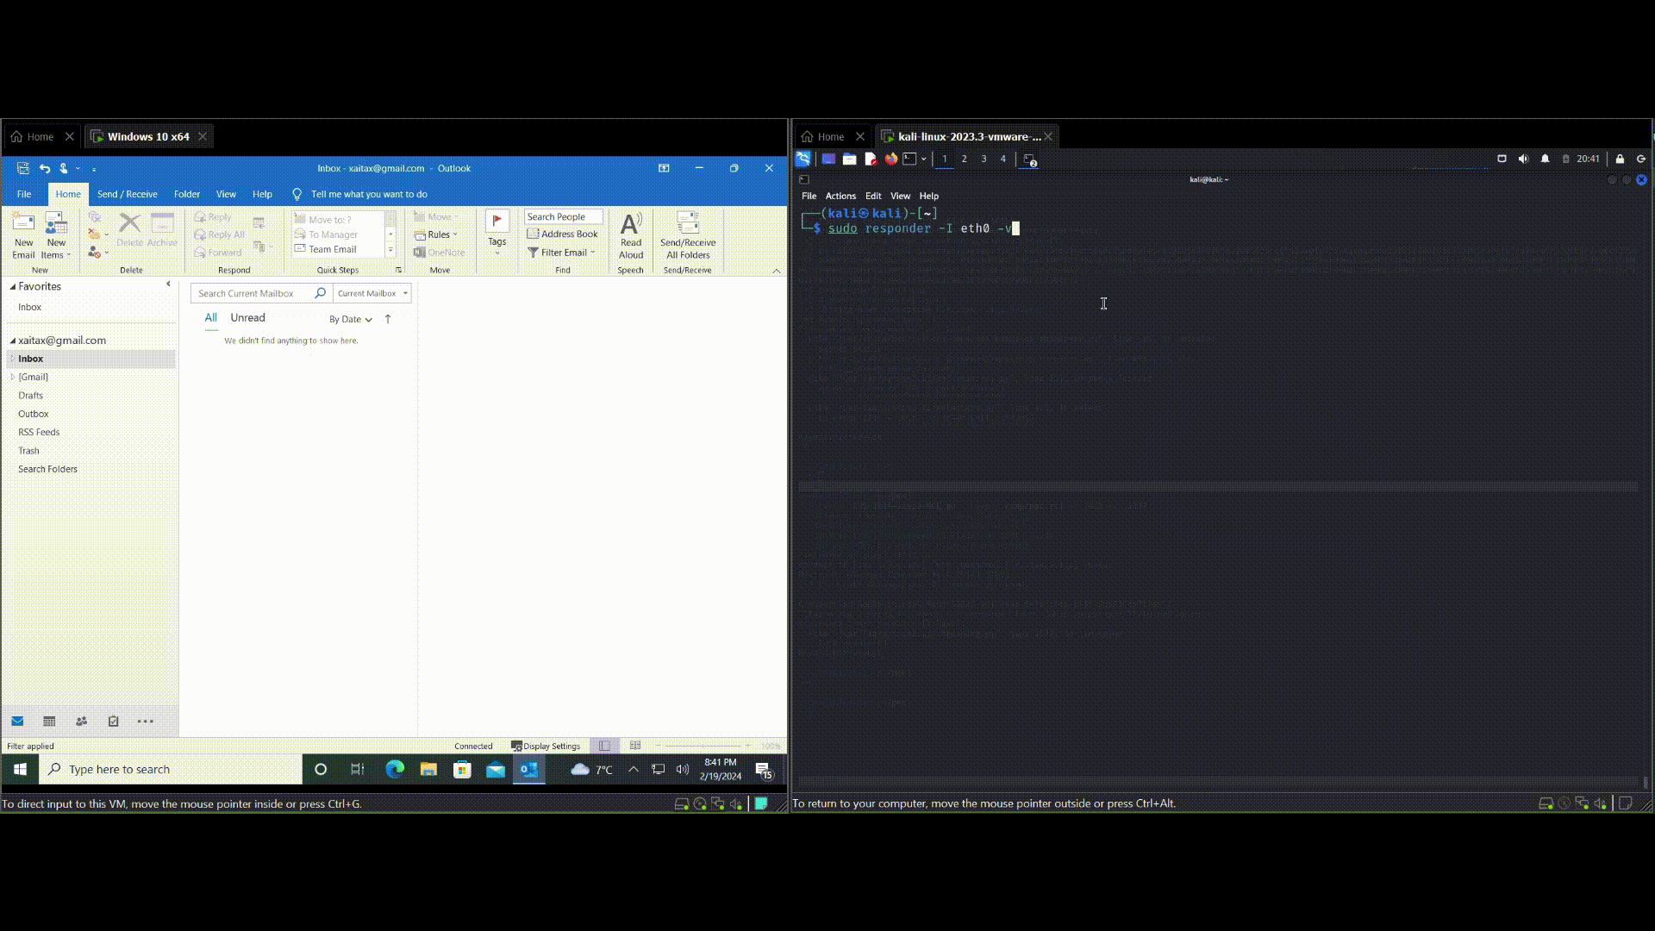Open Edit menu in Kali terminal

click(873, 196)
